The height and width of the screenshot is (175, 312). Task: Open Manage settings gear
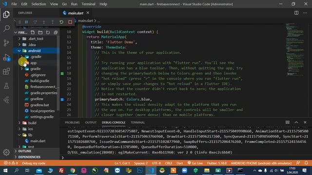[x=6, y=152]
